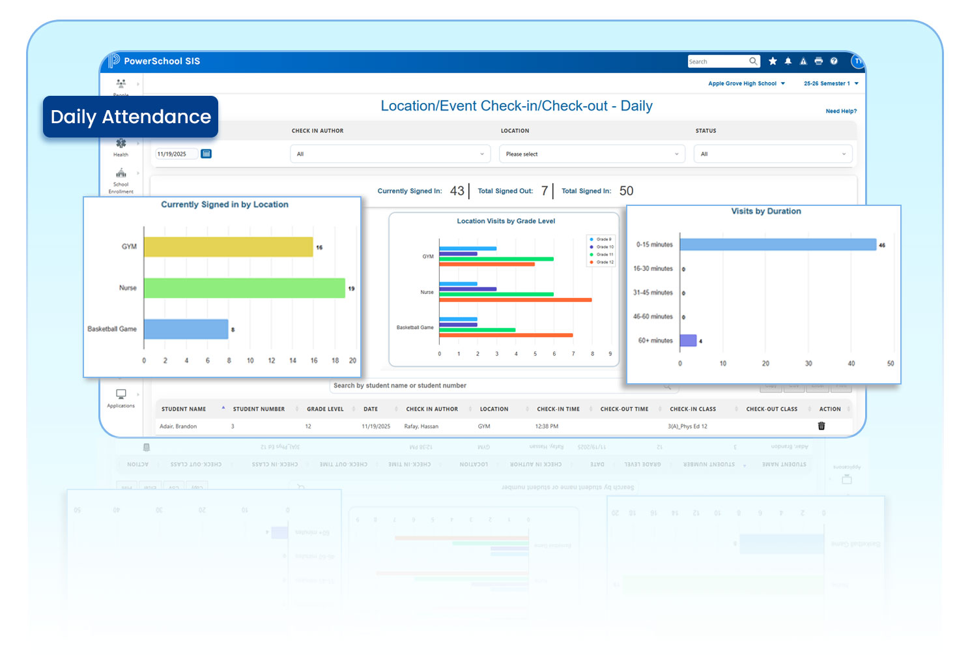
Task: Delete Adair, Brandon's check-in record
Action: pos(821,426)
